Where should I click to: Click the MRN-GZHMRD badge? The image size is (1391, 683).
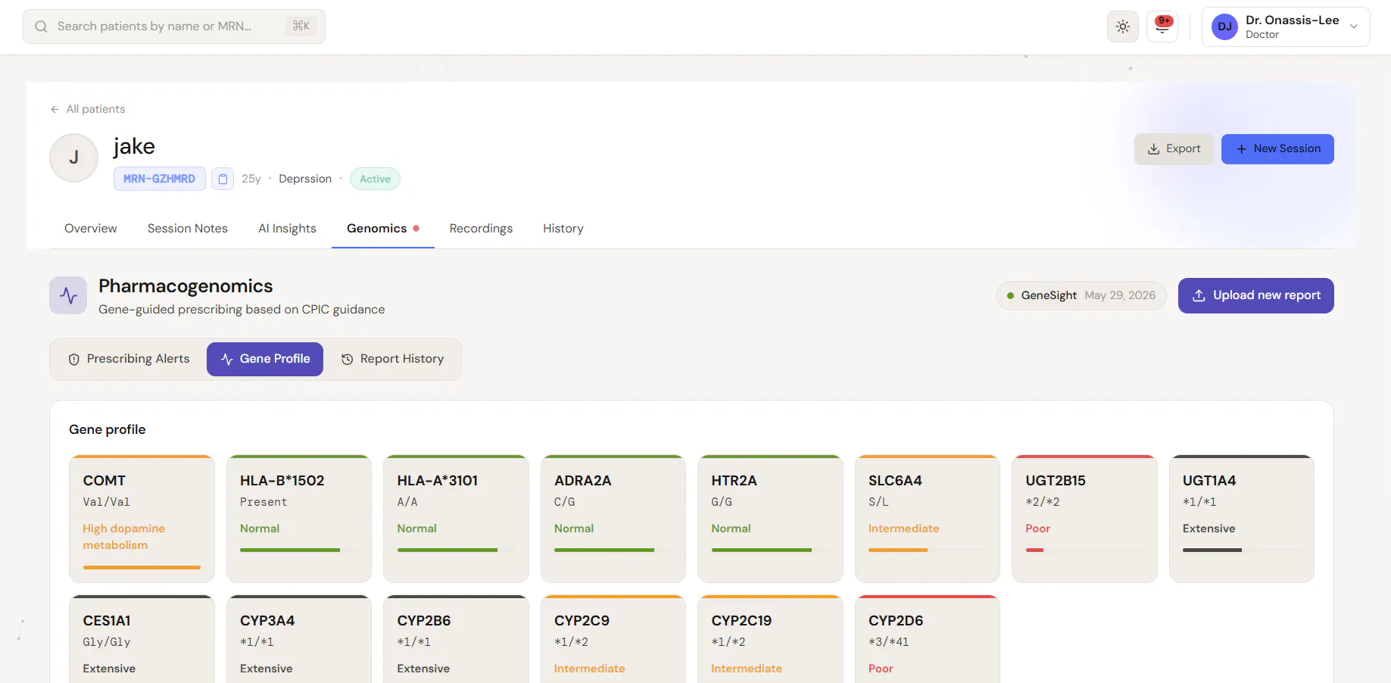159,179
